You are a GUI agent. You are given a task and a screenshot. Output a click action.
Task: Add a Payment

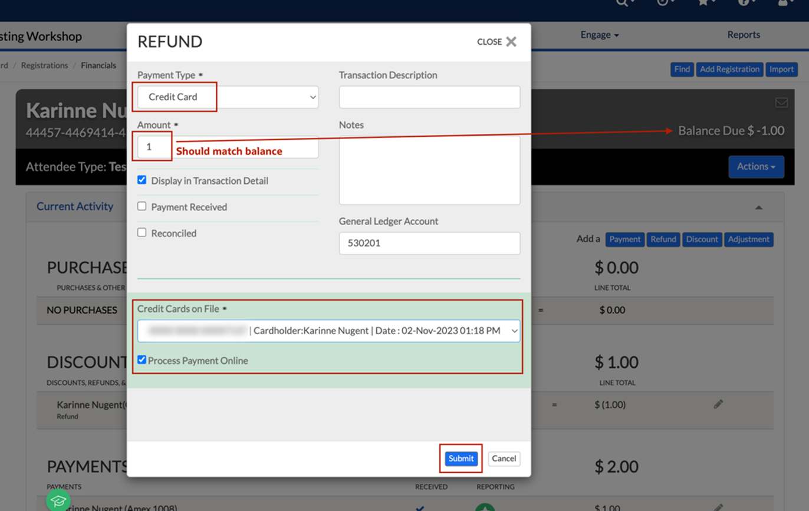tap(625, 239)
